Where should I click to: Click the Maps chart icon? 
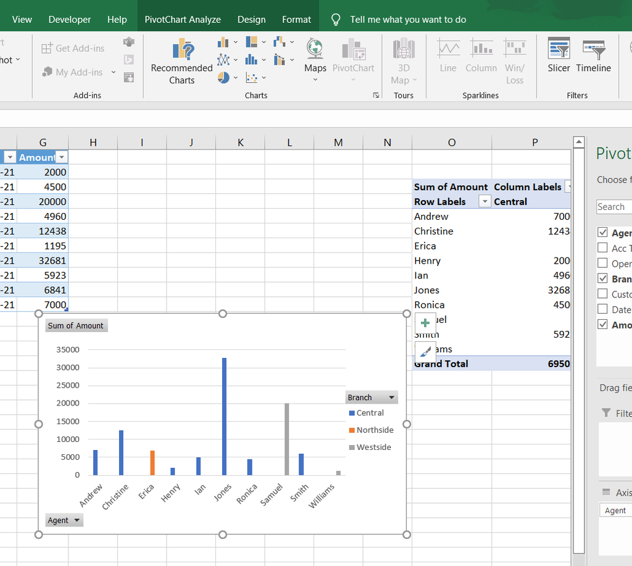click(315, 55)
